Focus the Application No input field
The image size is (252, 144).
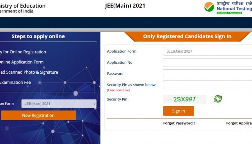[208, 63]
